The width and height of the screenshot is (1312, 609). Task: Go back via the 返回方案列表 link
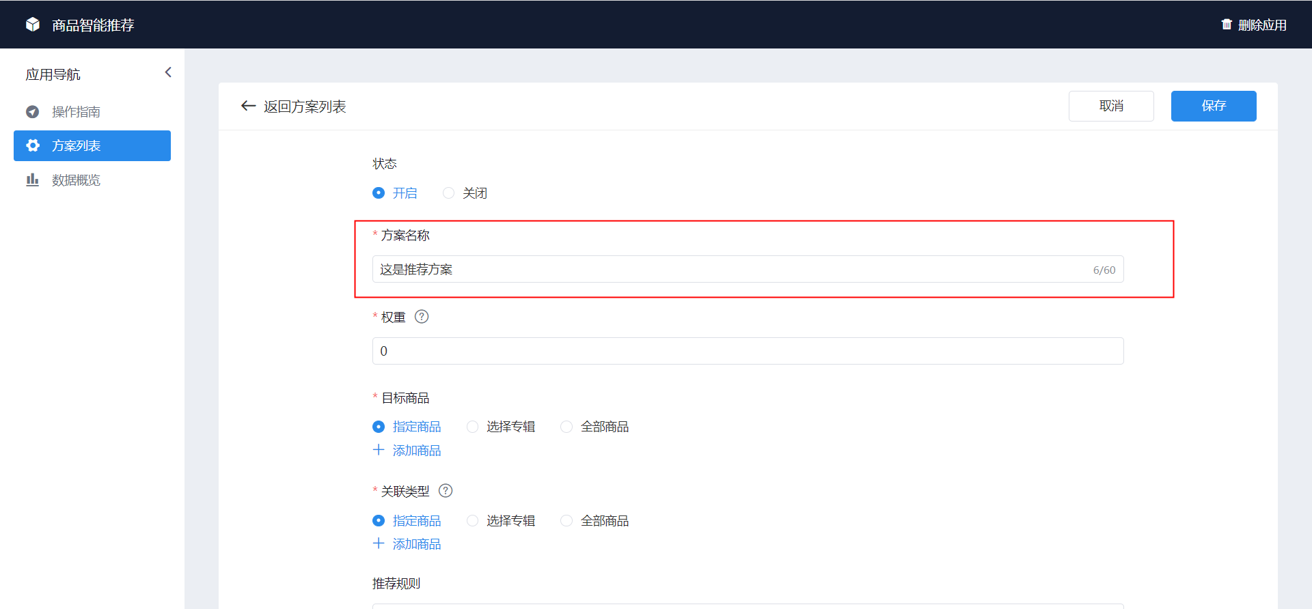[305, 107]
